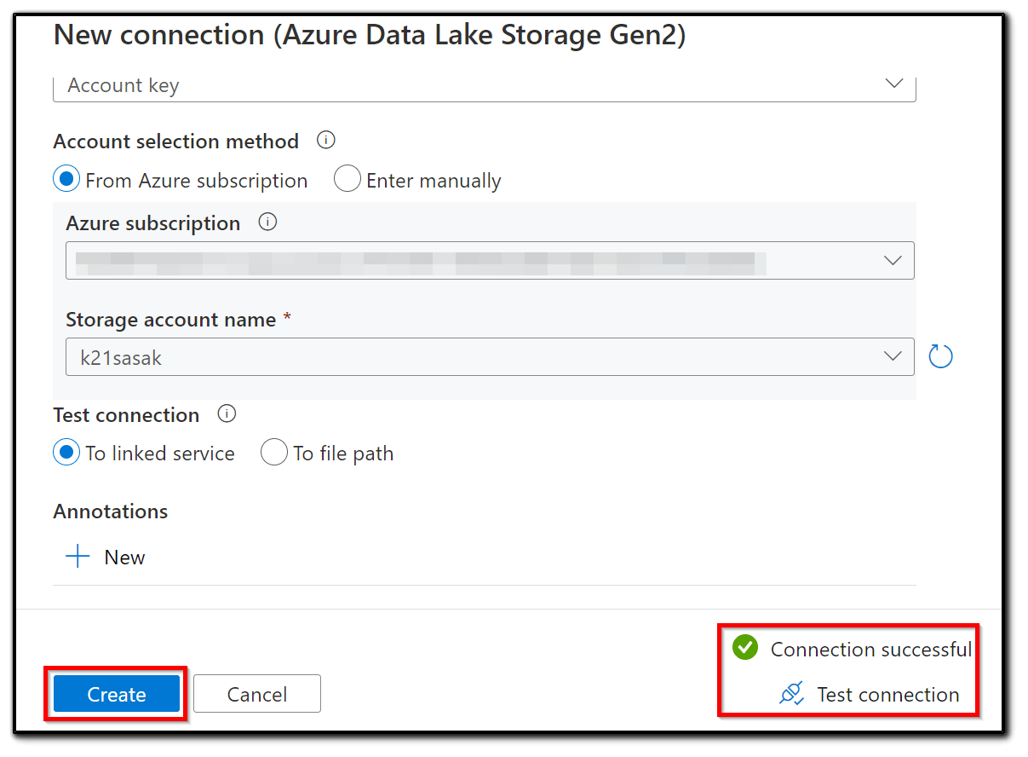Select To linked service test option

[x=66, y=452]
